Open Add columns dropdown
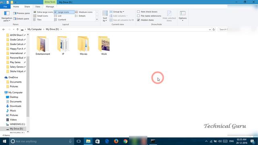The height and width of the screenshot is (145, 258). tap(119, 16)
